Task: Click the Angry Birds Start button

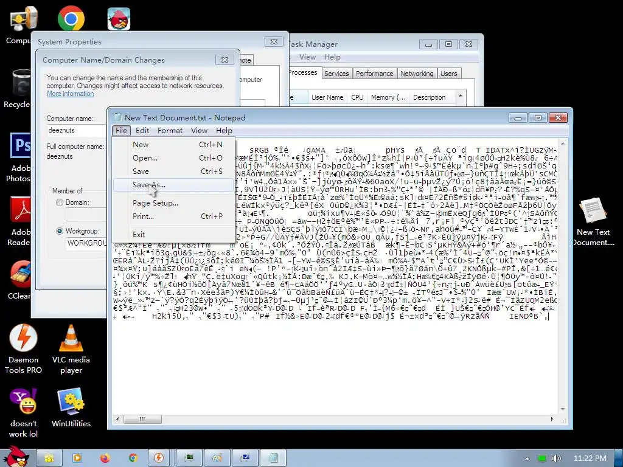Action: 15,457
